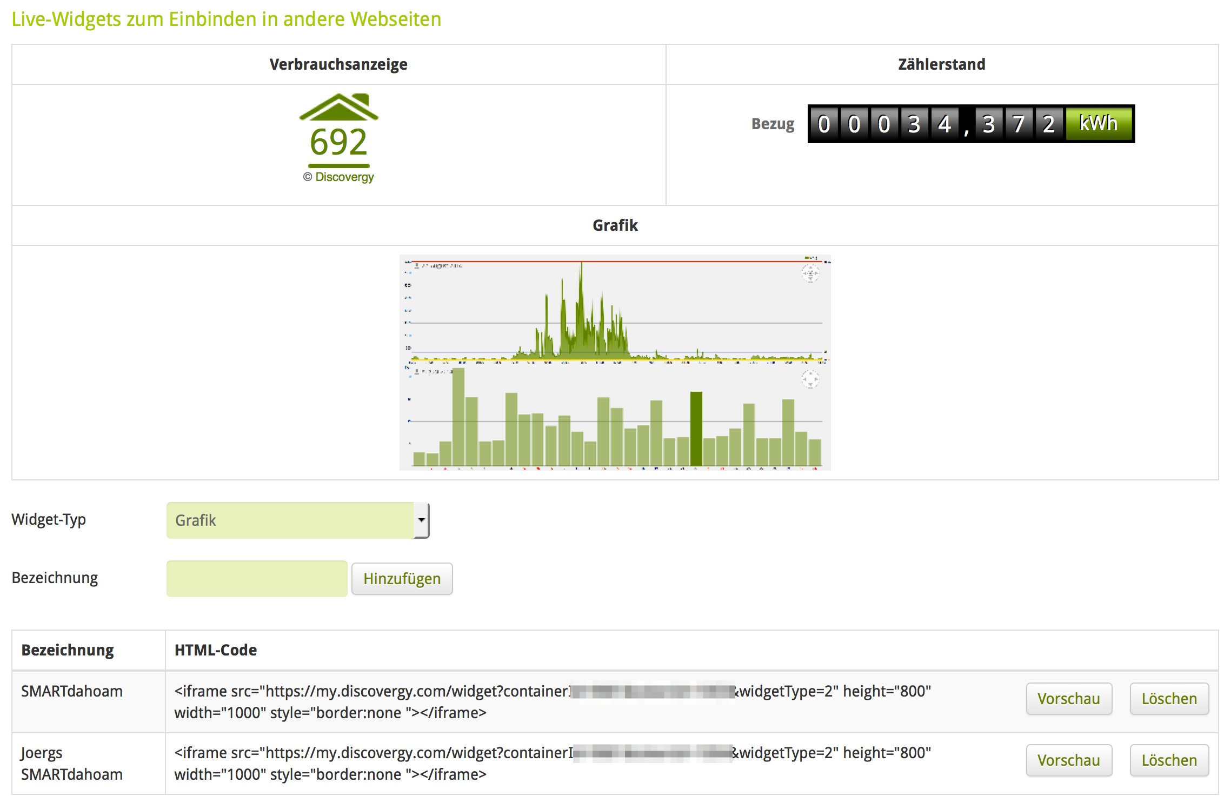Open the Widget-Typ dropdown
Screen dimensions: 1224x803
[x=291, y=520]
